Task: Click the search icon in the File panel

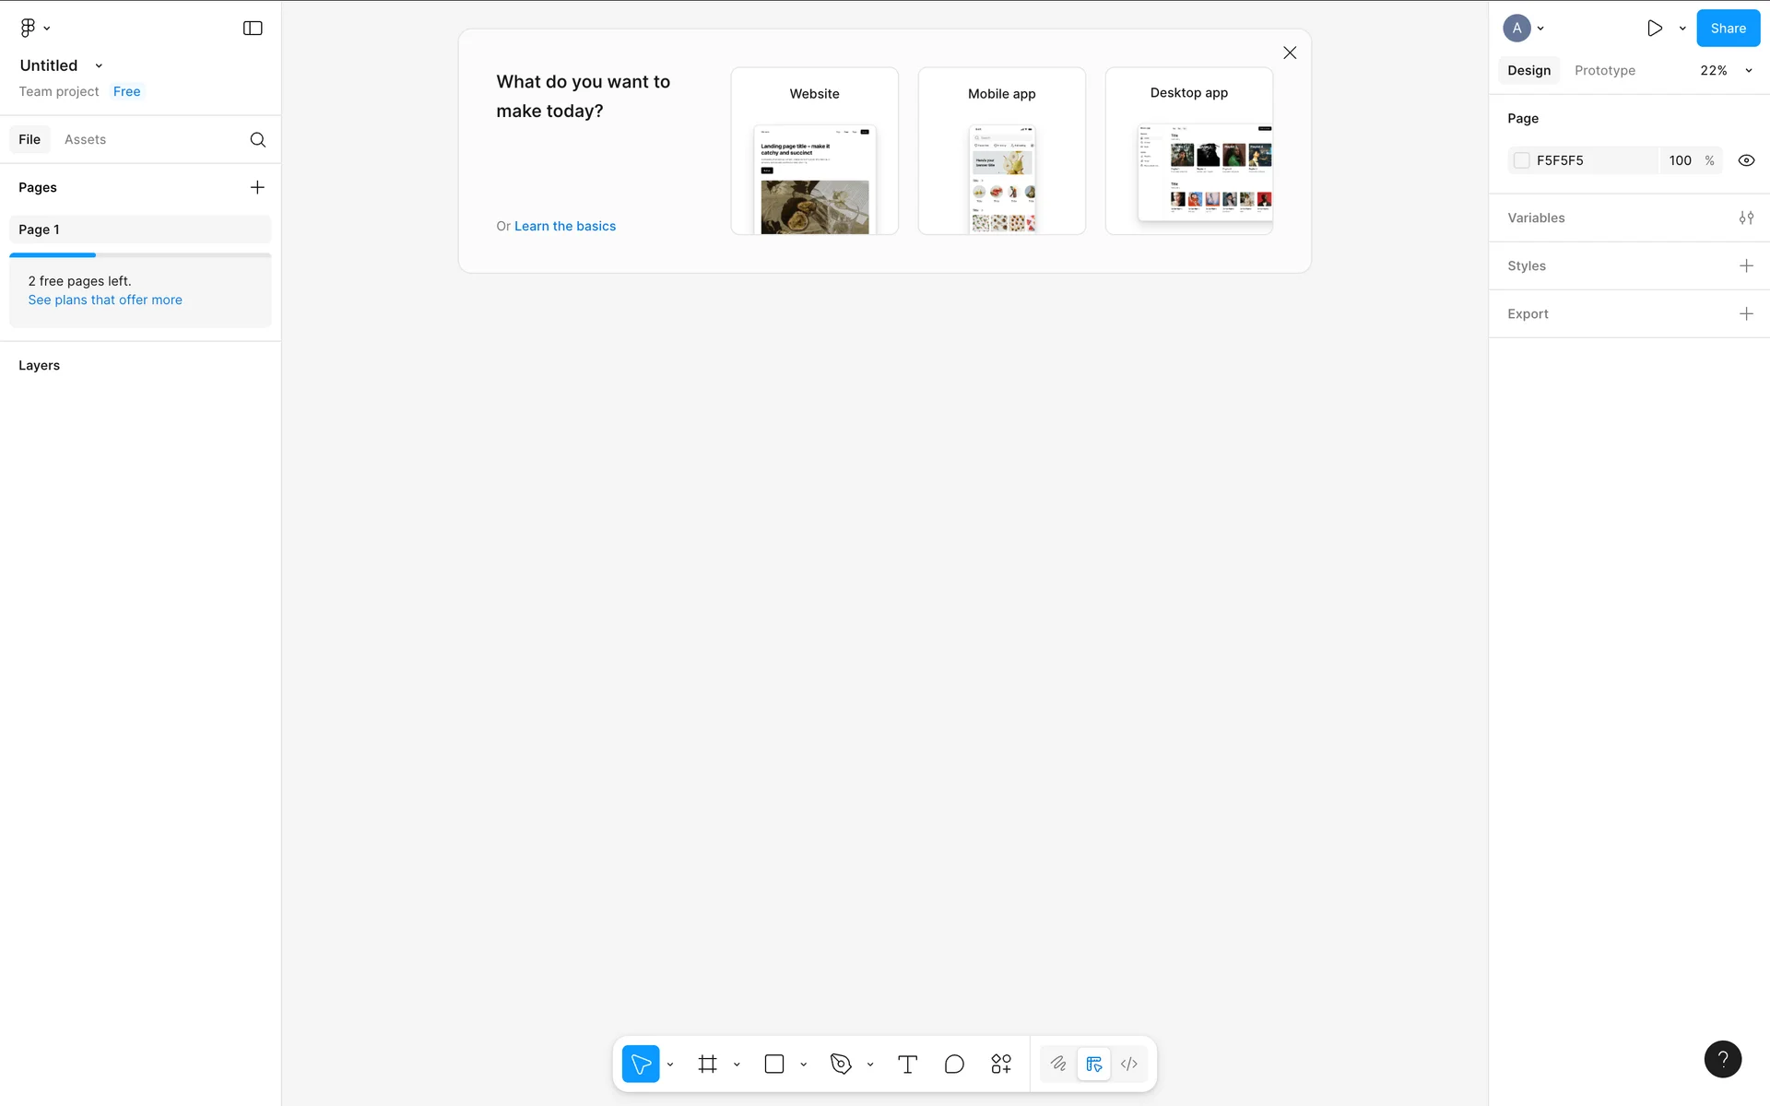Action: 258,139
